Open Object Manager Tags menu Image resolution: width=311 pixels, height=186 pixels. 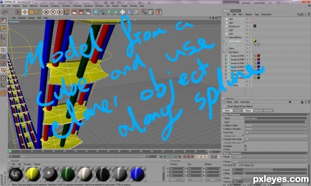click(x=257, y=14)
